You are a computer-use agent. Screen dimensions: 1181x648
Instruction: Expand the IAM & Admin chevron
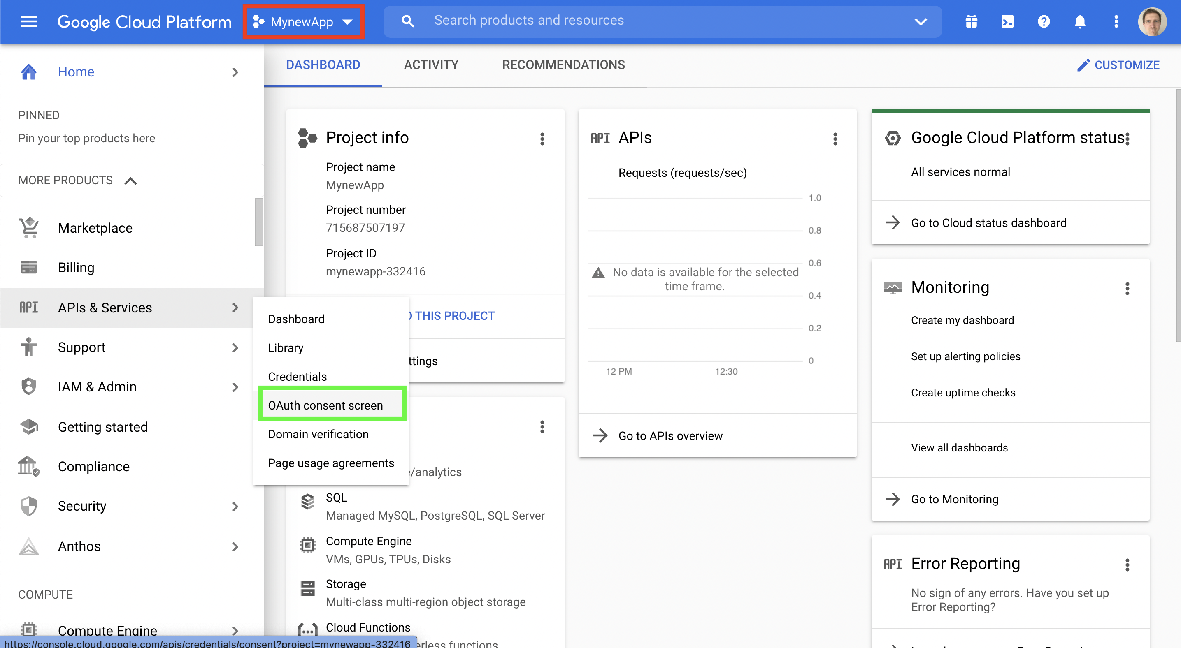pos(235,387)
